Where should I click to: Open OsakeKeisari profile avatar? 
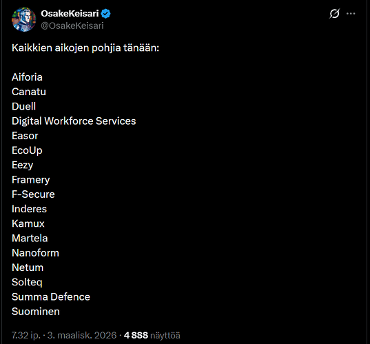click(24, 19)
